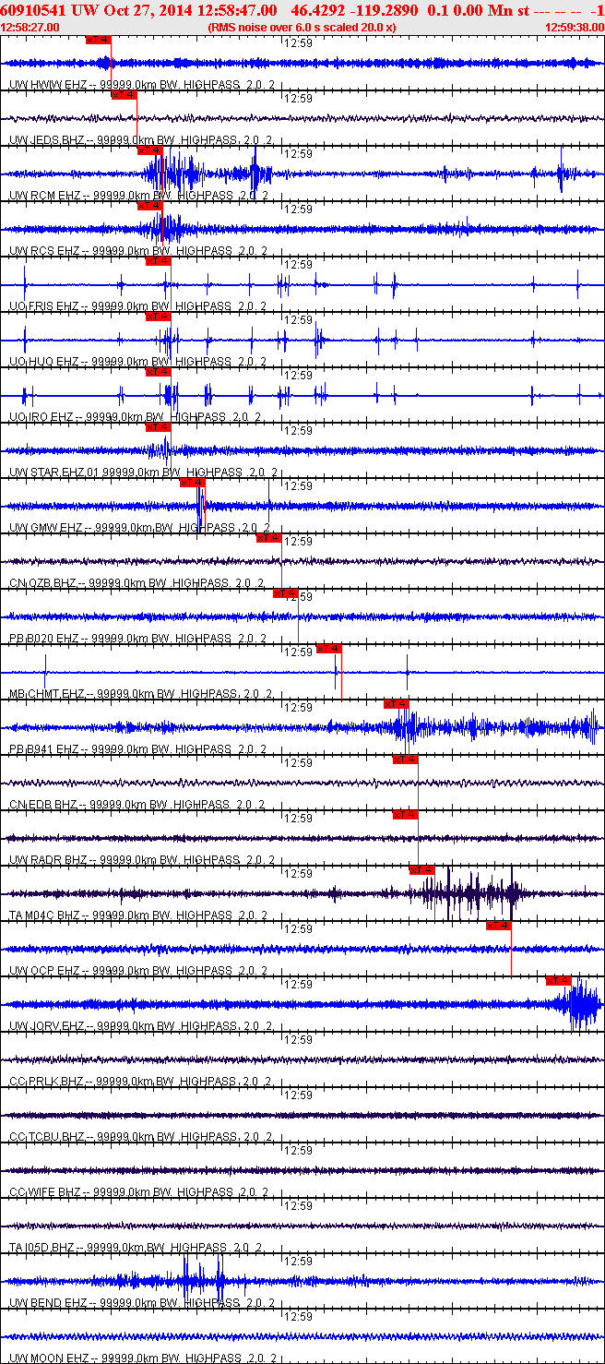Click the 'UW JORV EHZ' station label
Viewport: 605px width, 1364px height.
coord(45,1026)
